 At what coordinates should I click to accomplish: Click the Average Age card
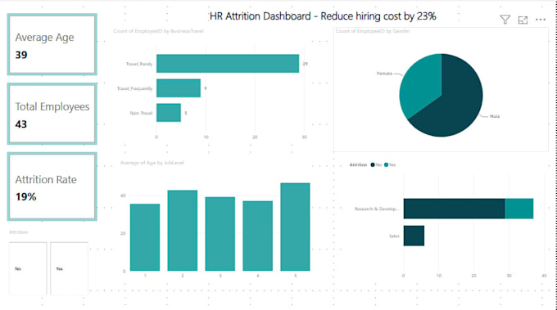click(x=52, y=44)
